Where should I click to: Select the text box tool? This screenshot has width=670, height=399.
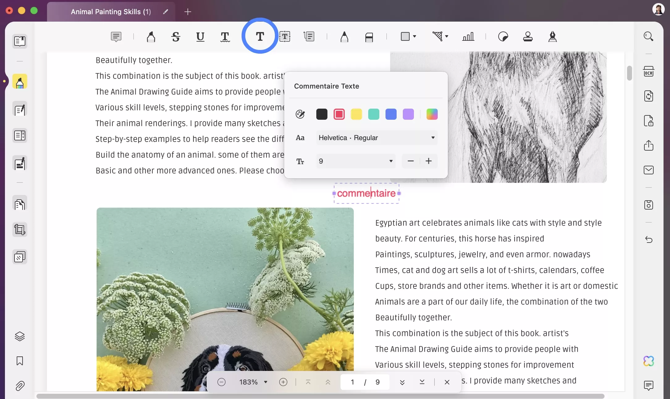285,37
